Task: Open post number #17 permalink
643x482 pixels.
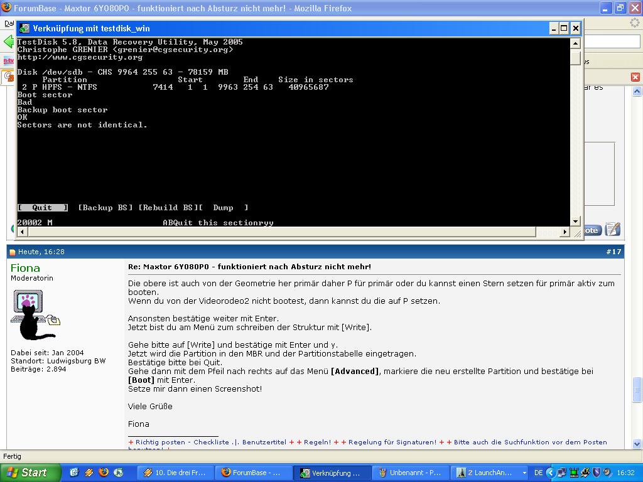Action: (x=613, y=252)
